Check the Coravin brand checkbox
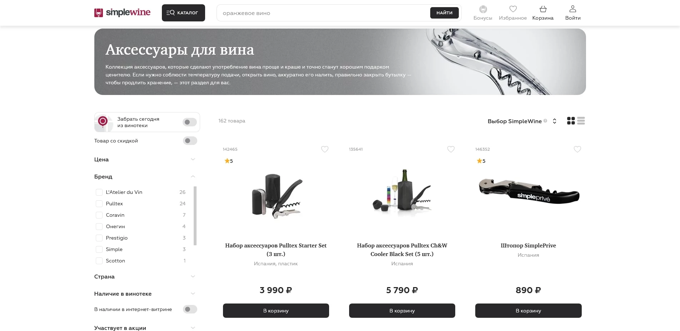680x331 pixels. [99, 215]
